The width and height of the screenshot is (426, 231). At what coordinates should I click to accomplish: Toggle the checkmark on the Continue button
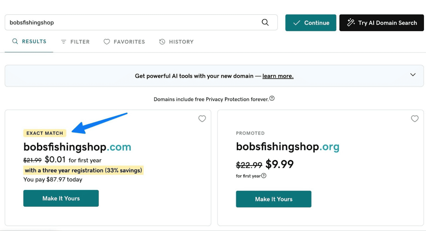click(296, 23)
